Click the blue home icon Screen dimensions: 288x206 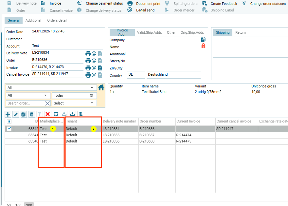pos(101,87)
